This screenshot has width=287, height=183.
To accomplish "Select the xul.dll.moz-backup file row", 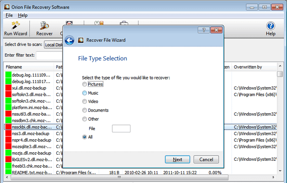I will [x=29, y=88].
